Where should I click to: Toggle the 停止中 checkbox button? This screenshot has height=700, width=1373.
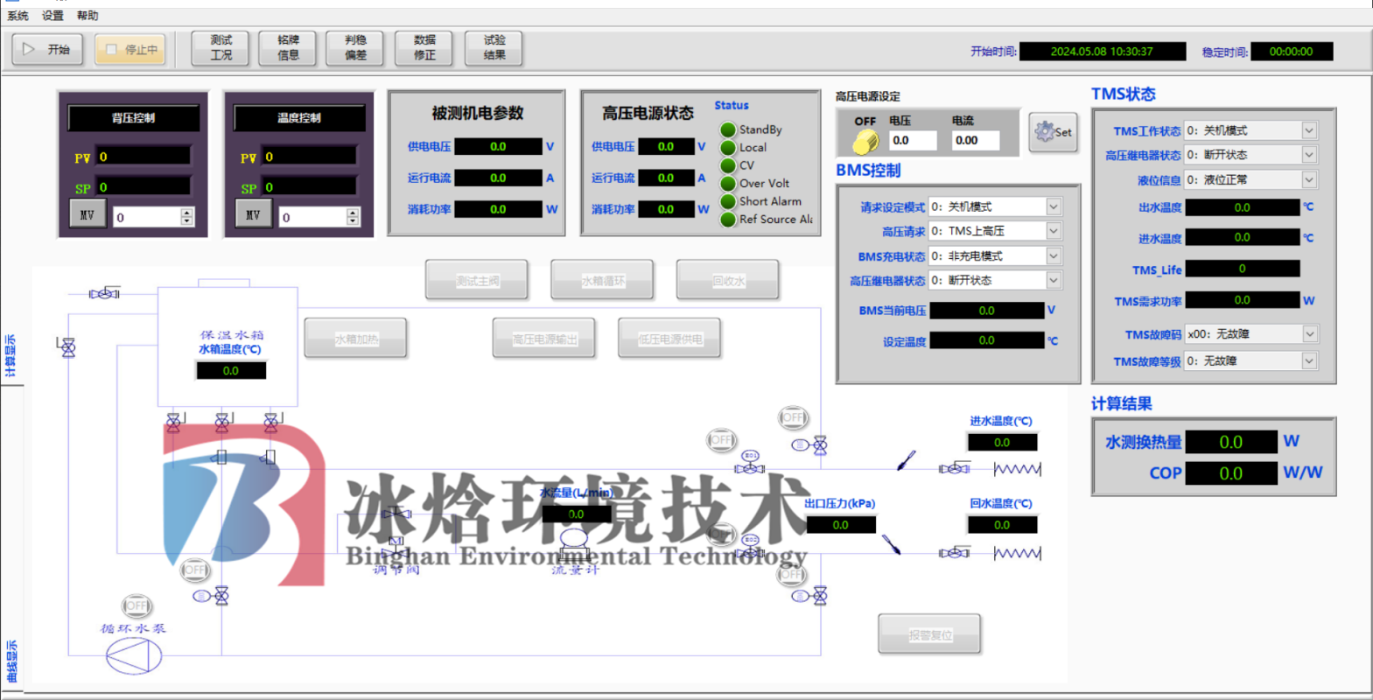click(x=131, y=49)
